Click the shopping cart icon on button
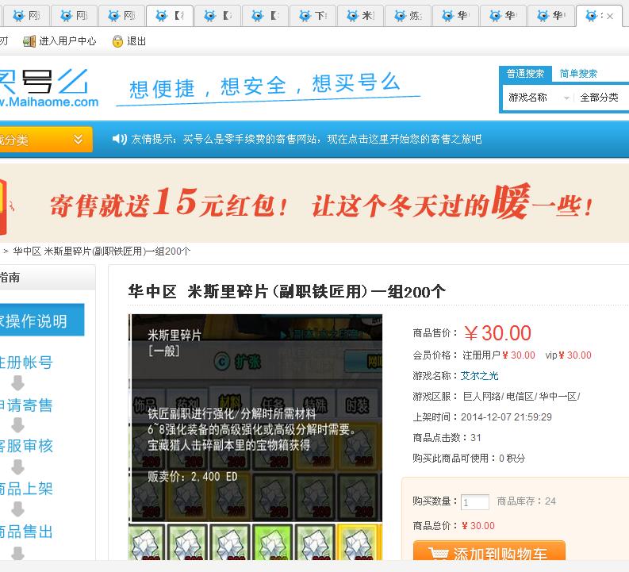Image resolution: width=629 pixels, height=572 pixels. click(x=438, y=553)
